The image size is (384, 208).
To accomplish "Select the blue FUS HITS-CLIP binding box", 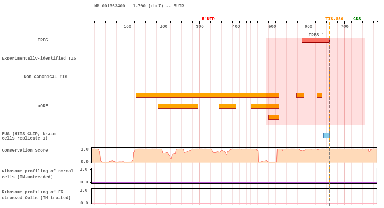I will click(326, 135).
